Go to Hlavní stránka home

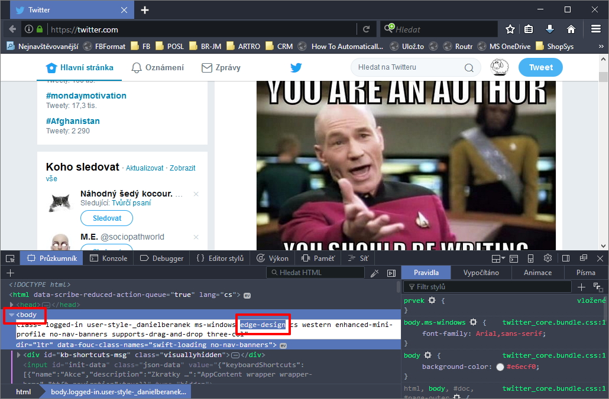80,67
